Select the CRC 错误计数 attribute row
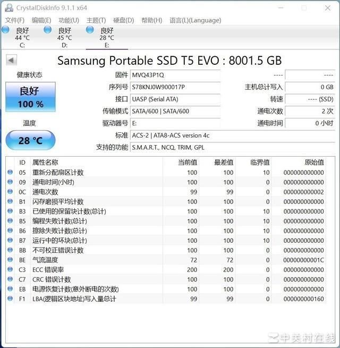The height and width of the screenshot is (348, 340). [166, 279]
